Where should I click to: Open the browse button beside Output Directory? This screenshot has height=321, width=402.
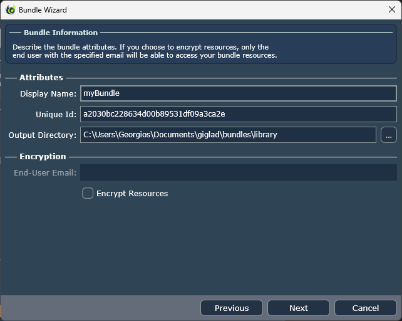tap(388, 135)
